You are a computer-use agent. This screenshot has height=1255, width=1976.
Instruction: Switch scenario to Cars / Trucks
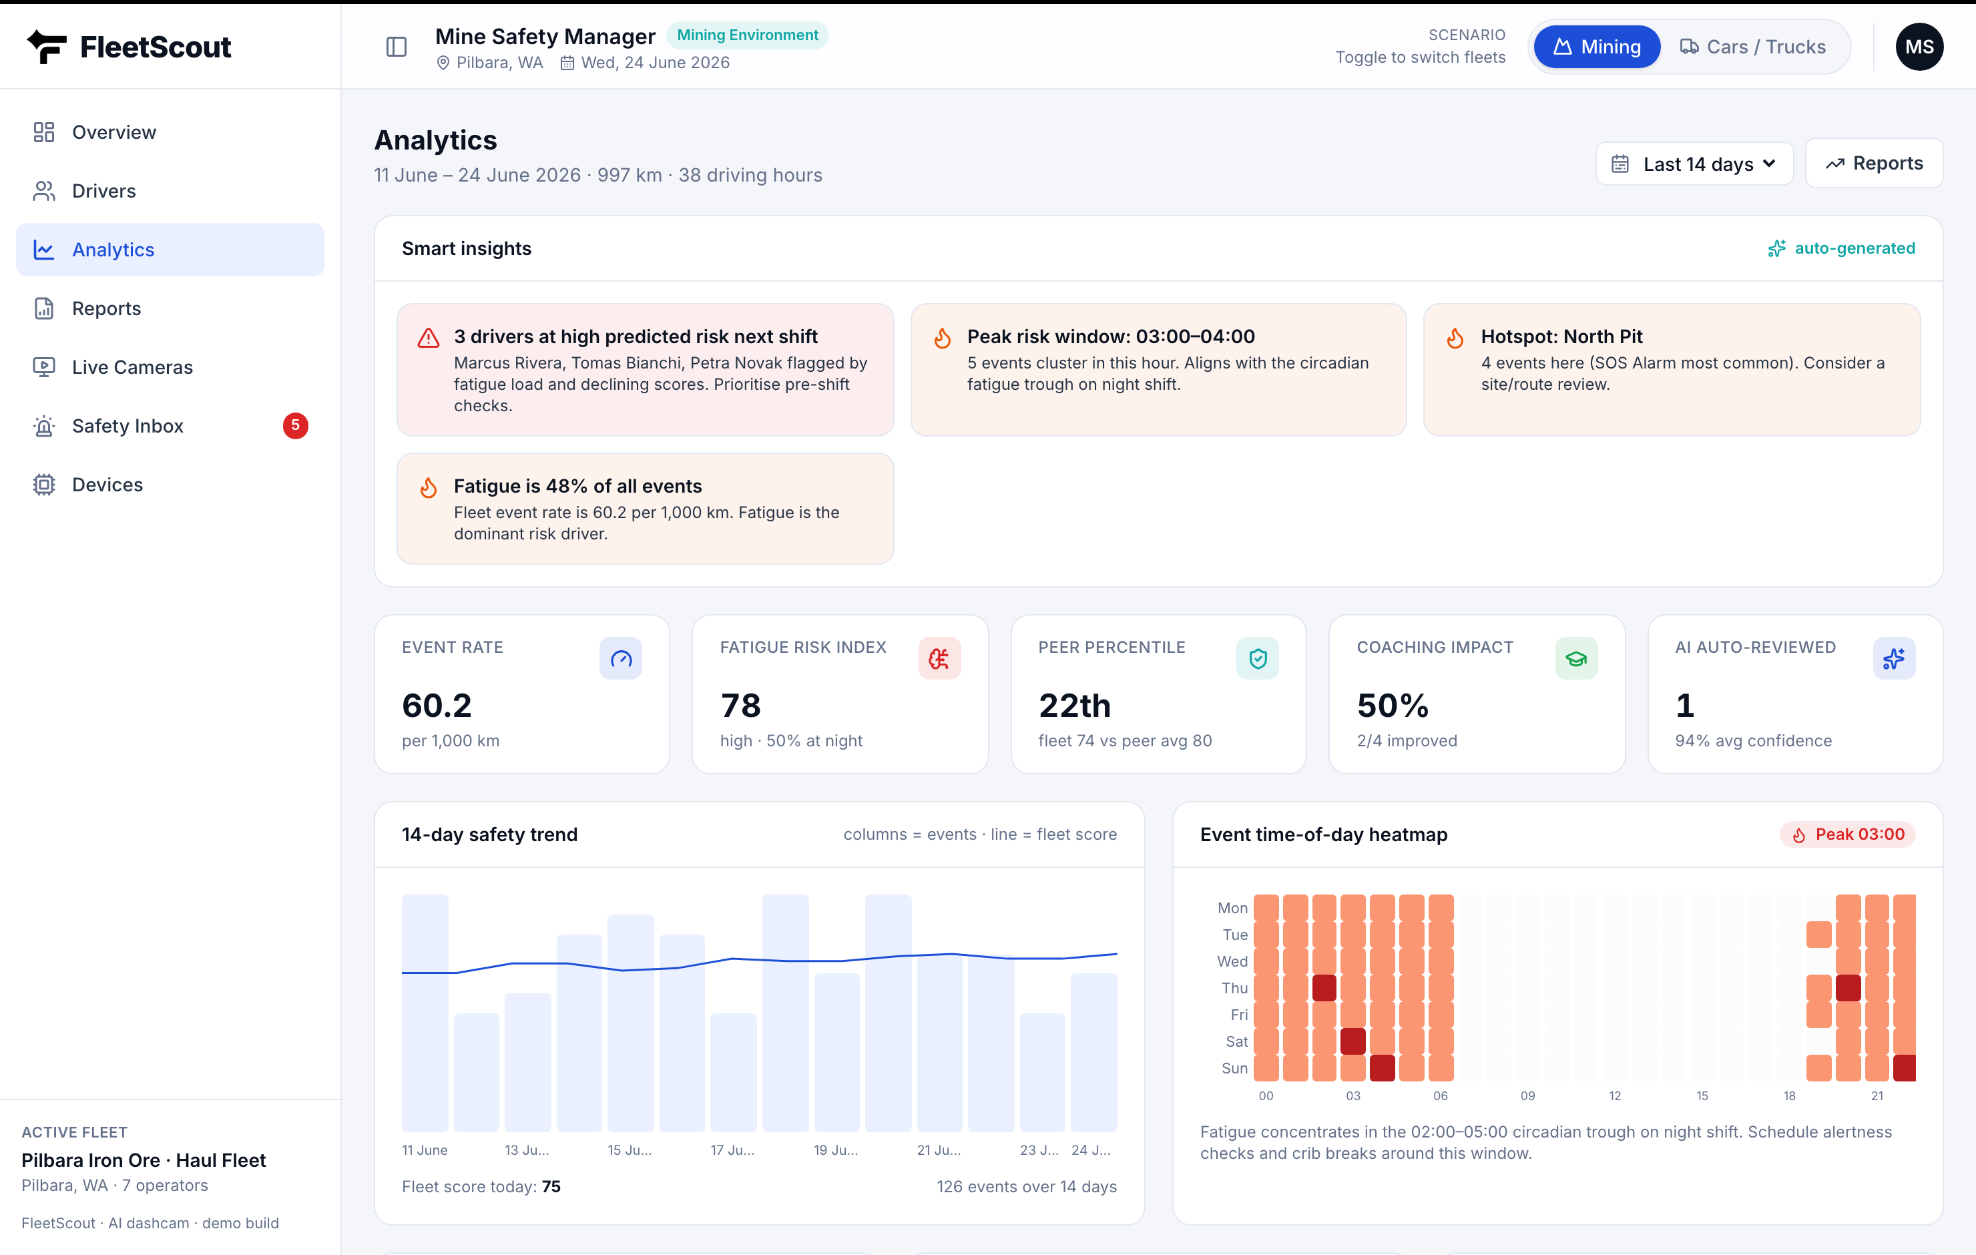point(1753,47)
